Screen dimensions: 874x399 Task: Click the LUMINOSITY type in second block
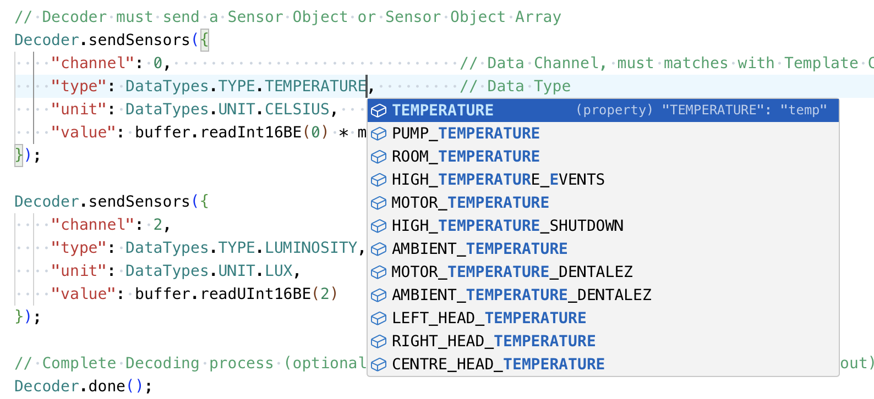(311, 248)
